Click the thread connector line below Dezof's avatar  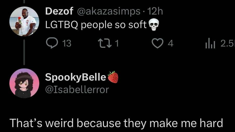click(24, 52)
